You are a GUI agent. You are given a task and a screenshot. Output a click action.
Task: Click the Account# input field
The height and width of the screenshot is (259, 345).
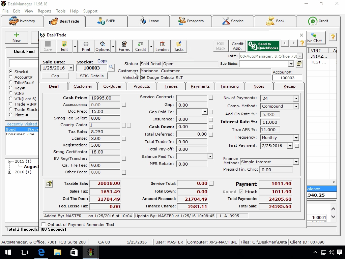click(287, 78)
